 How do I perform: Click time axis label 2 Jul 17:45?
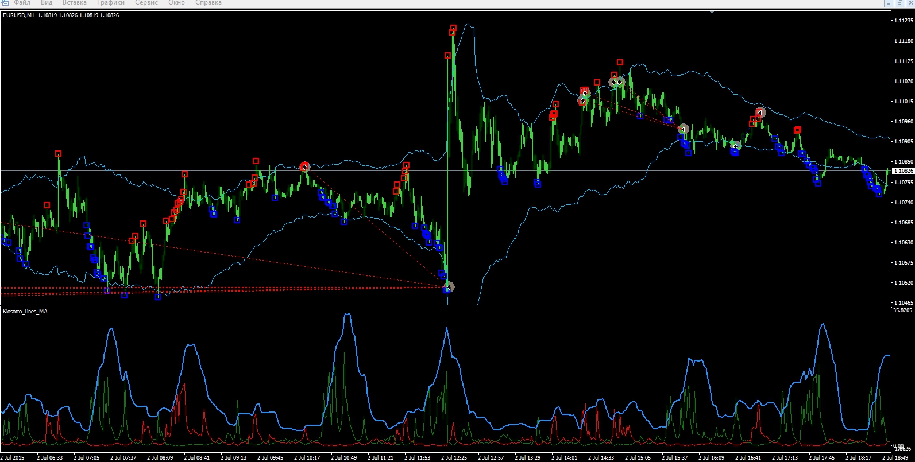tap(822, 458)
